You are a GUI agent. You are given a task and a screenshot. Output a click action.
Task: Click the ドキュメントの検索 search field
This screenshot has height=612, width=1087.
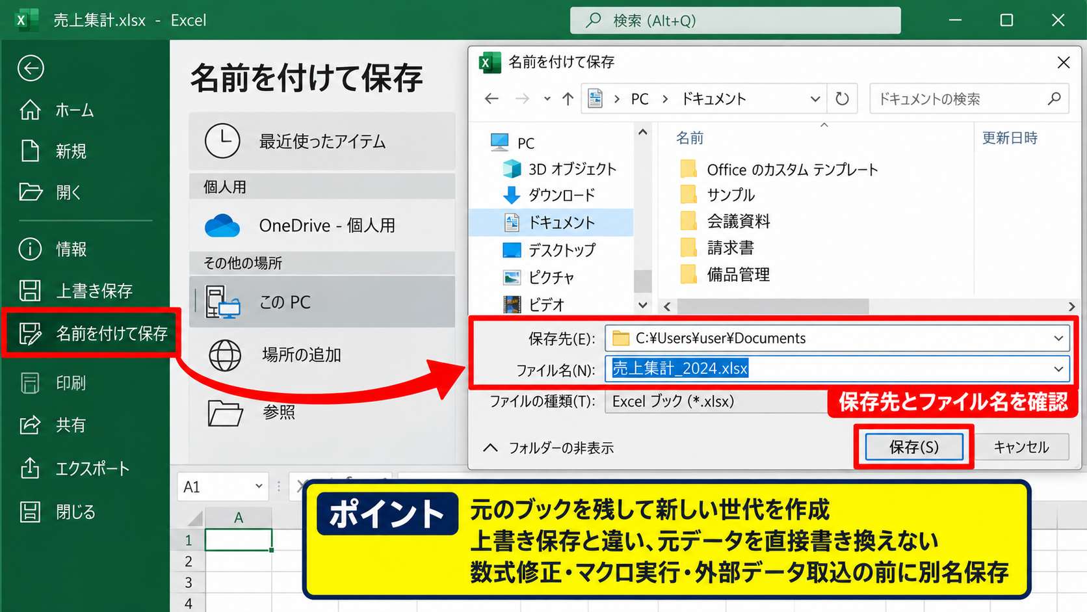pos(969,99)
